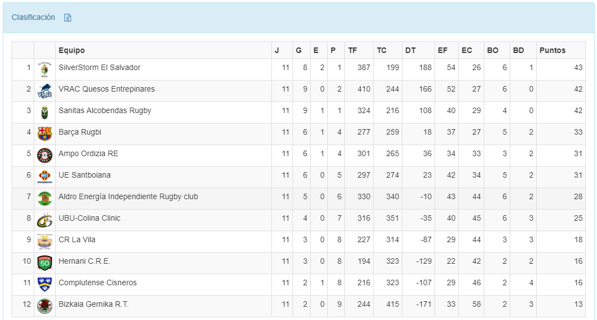Open the Clasificación panel heading
Image resolution: width=597 pixels, height=320 pixels.
click(x=33, y=17)
